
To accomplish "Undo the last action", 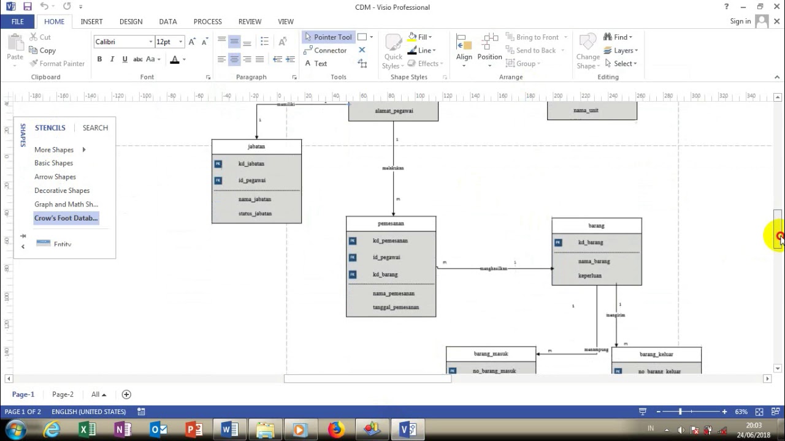I will coord(44,7).
